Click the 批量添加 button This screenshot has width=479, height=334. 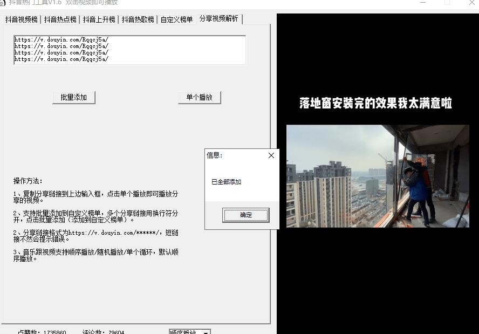[x=73, y=98]
